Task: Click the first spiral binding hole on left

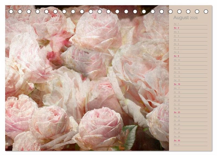Action: coord(11,11)
